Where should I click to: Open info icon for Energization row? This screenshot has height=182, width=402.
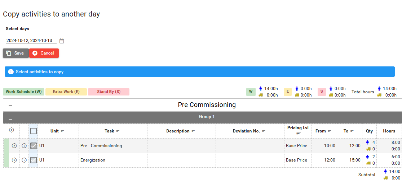pyautogui.click(x=24, y=160)
